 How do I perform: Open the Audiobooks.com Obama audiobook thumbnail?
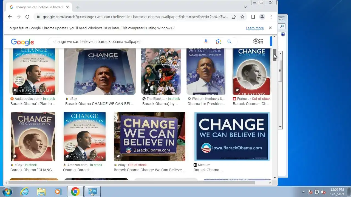tap(34, 72)
